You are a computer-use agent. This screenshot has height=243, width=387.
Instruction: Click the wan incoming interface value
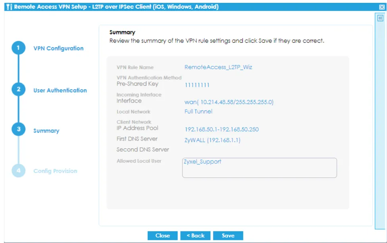pyautogui.click(x=229, y=102)
